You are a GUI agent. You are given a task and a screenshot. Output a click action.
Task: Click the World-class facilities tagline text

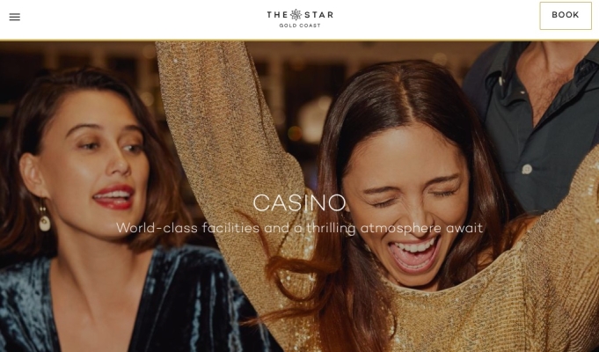click(x=299, y=228)
